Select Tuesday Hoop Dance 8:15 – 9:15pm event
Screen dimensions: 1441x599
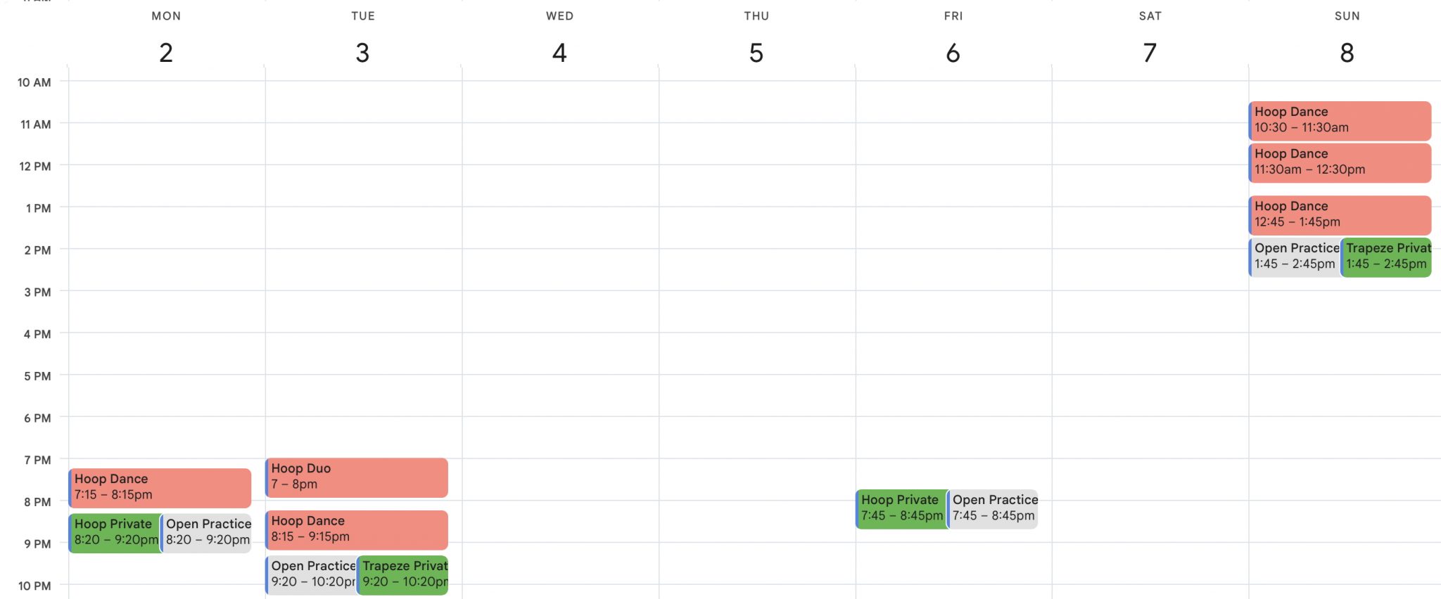coord(357,530)
